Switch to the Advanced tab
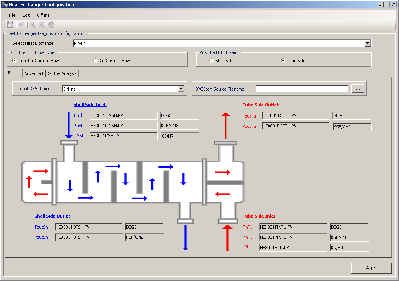This screenshot has width=399, height=281. coord(34,73)
